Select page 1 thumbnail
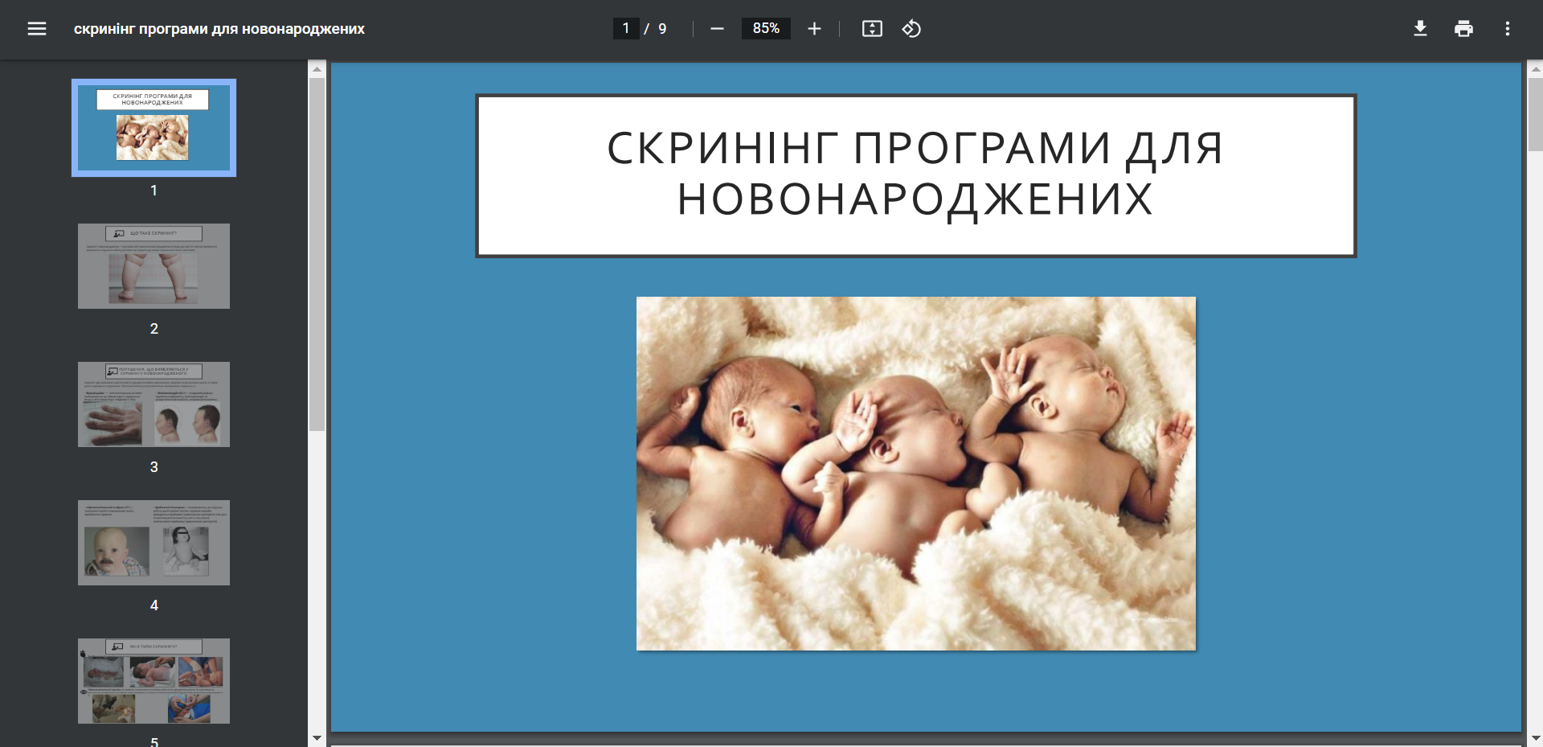Viewport: 1543px width, 747px height. (153, 128)
